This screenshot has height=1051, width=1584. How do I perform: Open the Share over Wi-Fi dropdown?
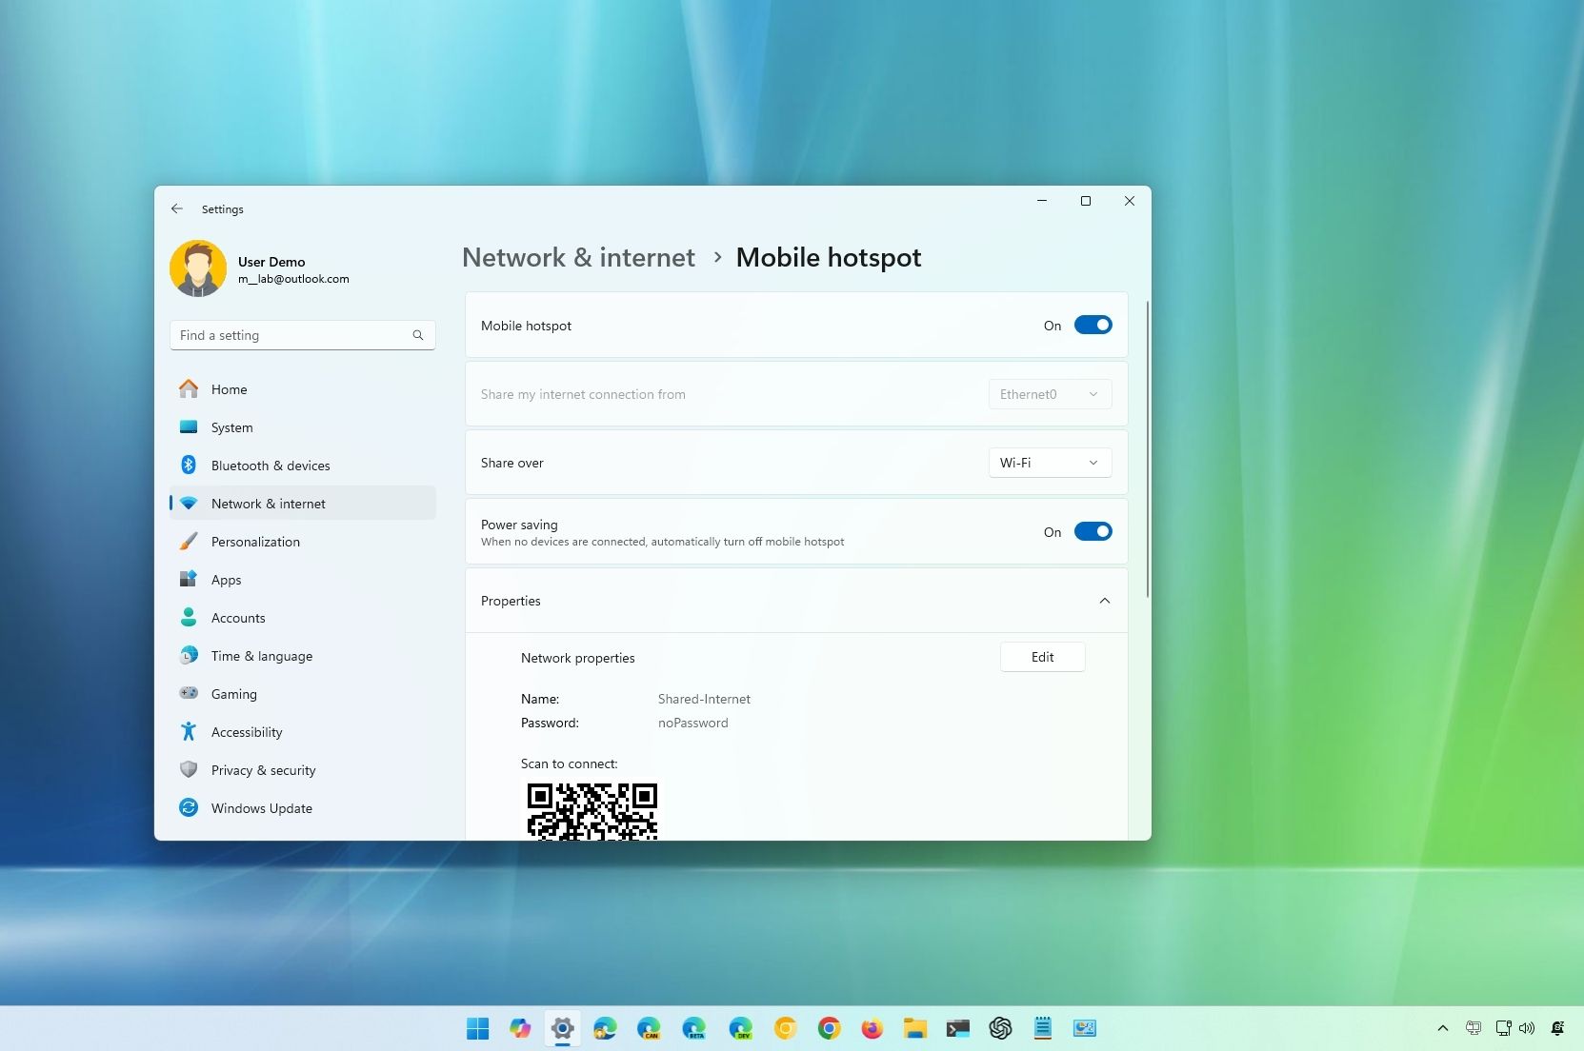[1050, 463]
